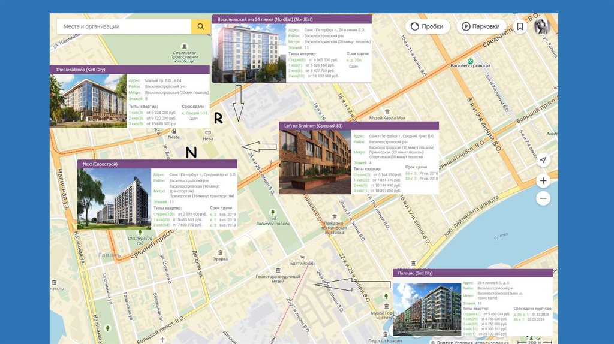614x344 pixels.
Task: Click the "р. Нева" river label
Action: [501, 235]
